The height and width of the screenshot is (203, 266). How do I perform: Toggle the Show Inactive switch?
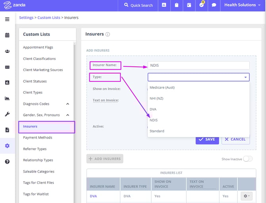click(248, 159)
